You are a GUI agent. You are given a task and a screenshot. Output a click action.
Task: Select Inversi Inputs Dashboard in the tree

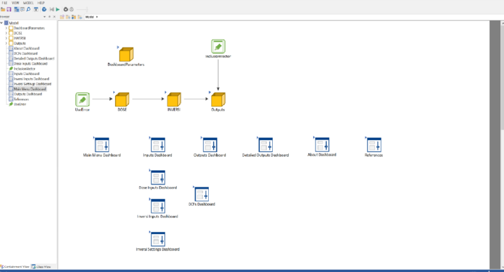coord(31,79)
